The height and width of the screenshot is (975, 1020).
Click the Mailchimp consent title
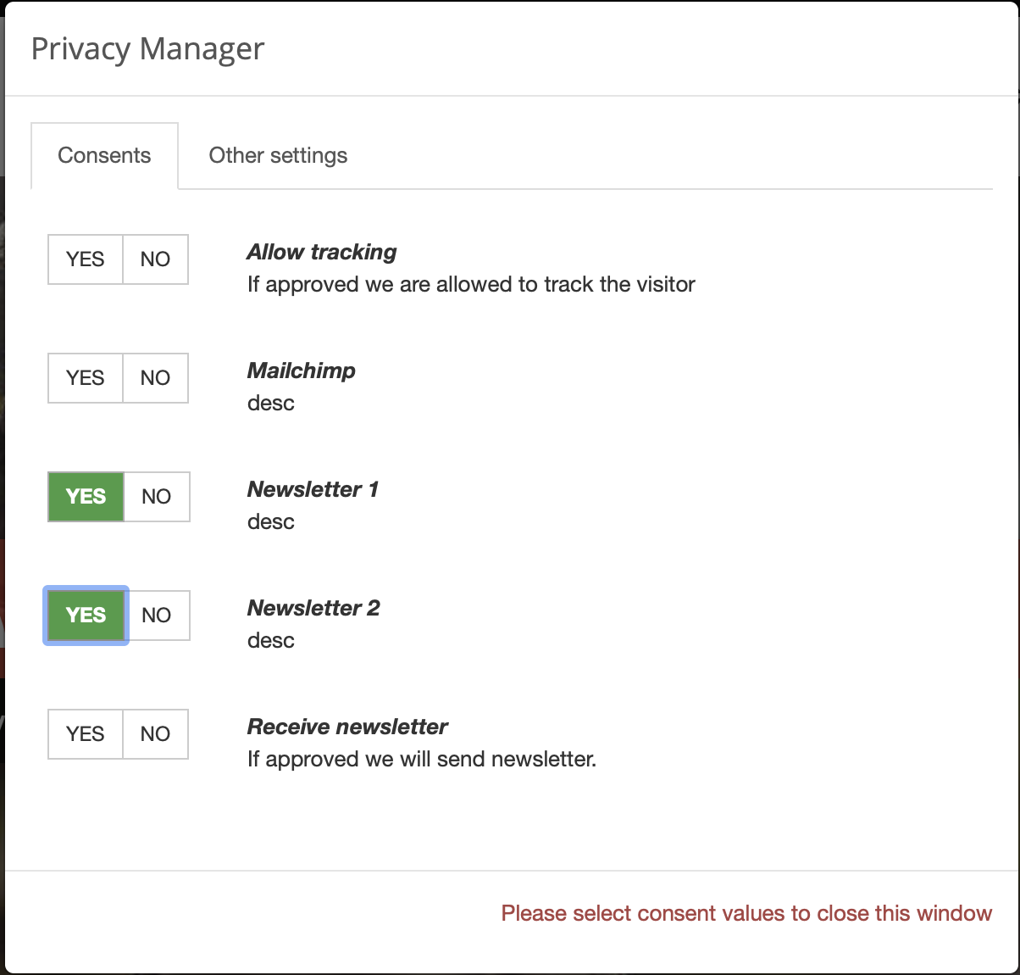click(302, 371)
